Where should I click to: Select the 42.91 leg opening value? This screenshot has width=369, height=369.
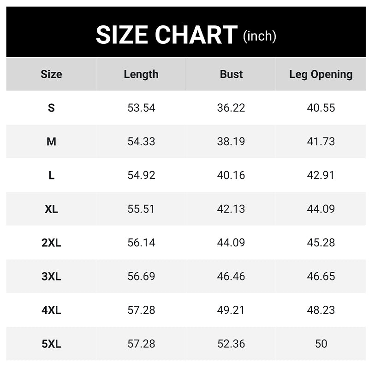[x=321, y=175]
